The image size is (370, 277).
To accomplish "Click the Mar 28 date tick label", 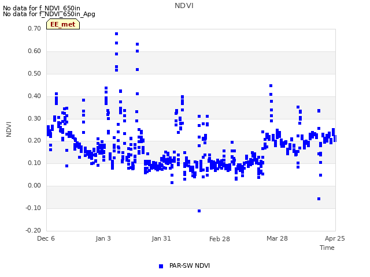I will tap(277, 238).
